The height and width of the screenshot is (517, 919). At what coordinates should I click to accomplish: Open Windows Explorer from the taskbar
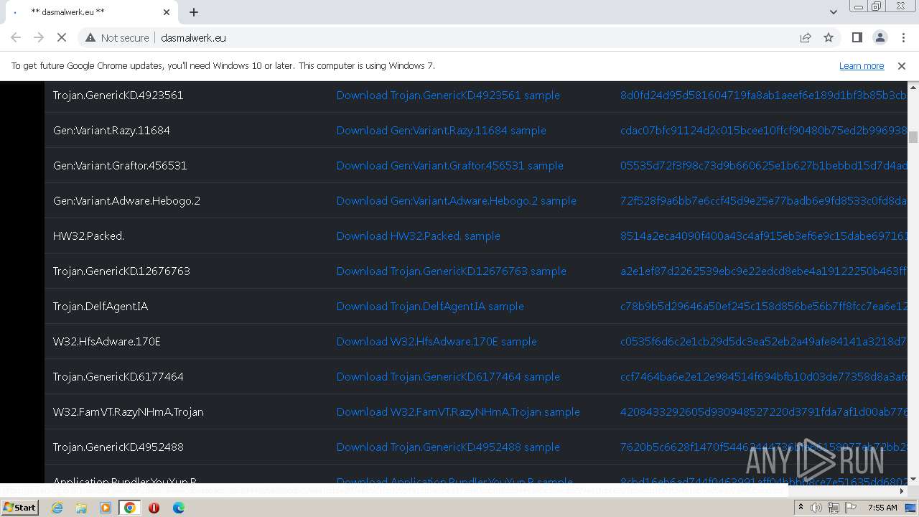[81, 508]
